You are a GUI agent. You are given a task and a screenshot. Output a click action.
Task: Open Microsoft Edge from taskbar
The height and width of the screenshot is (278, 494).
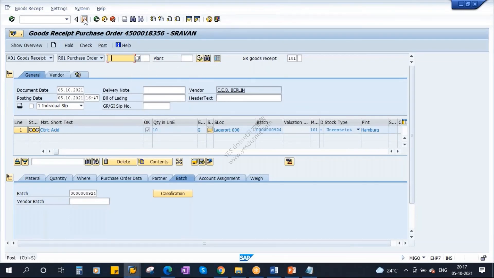tap(167, 270)
